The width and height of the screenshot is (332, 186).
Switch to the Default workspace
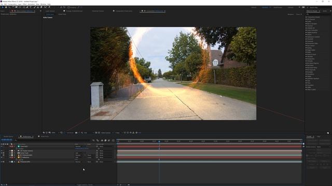tap(254, 7)
